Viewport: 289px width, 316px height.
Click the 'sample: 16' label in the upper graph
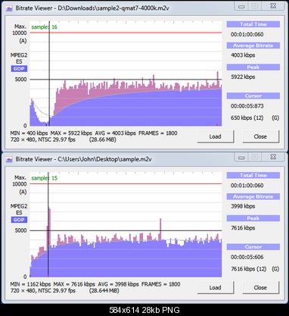[44, 27]
